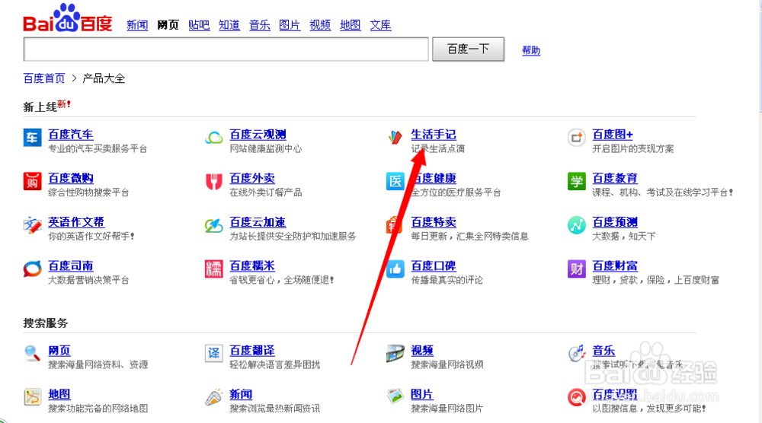Click the 百度预测 chart icon

[x=576, y=225]
